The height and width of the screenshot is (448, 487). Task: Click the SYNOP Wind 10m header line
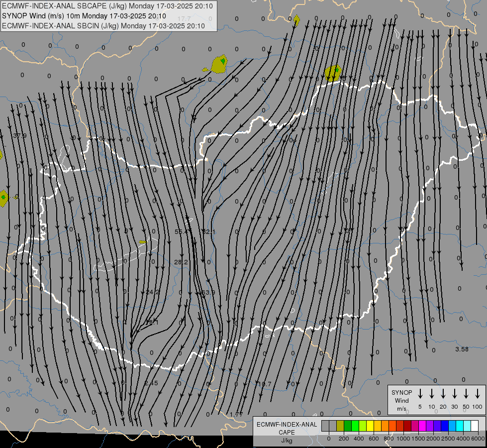84,16
